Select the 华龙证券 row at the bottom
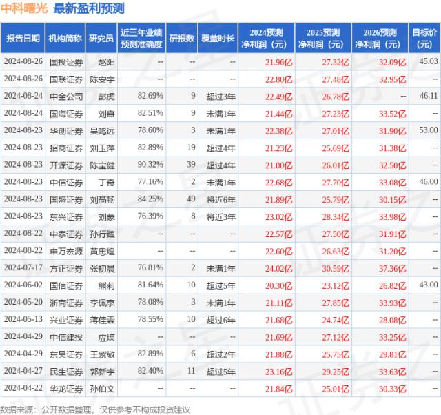 pos(65,388)
